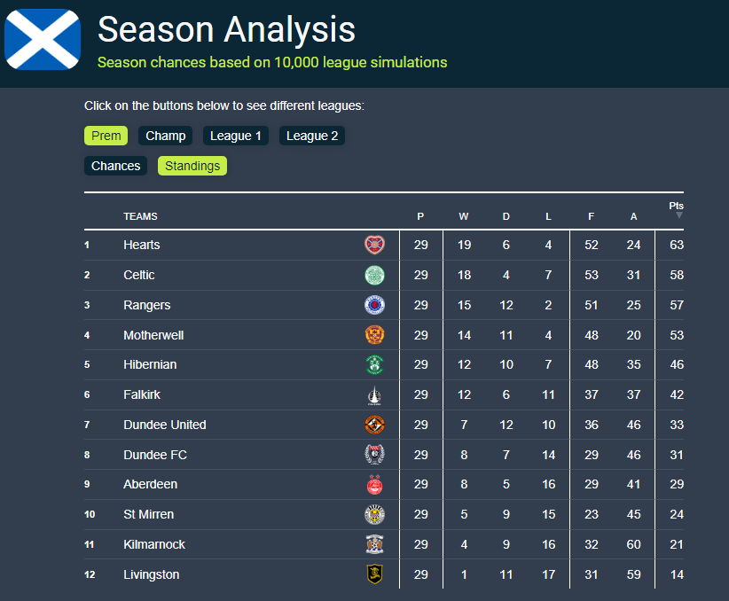The width and height of the screenshot is (729, 601).
Task: Click the Dundee United club crest icon
Action: [374, 425]
